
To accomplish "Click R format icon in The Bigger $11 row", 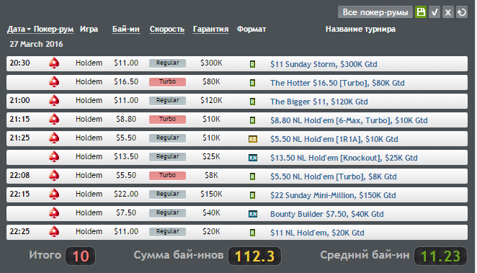I will [x=252, y=102].
